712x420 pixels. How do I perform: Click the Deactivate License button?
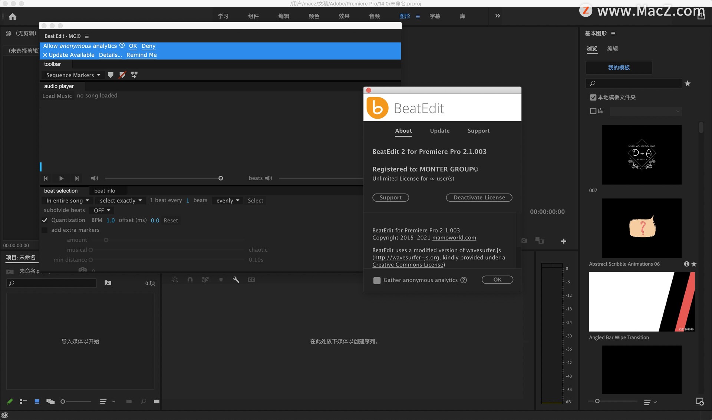tap(479, 198)
